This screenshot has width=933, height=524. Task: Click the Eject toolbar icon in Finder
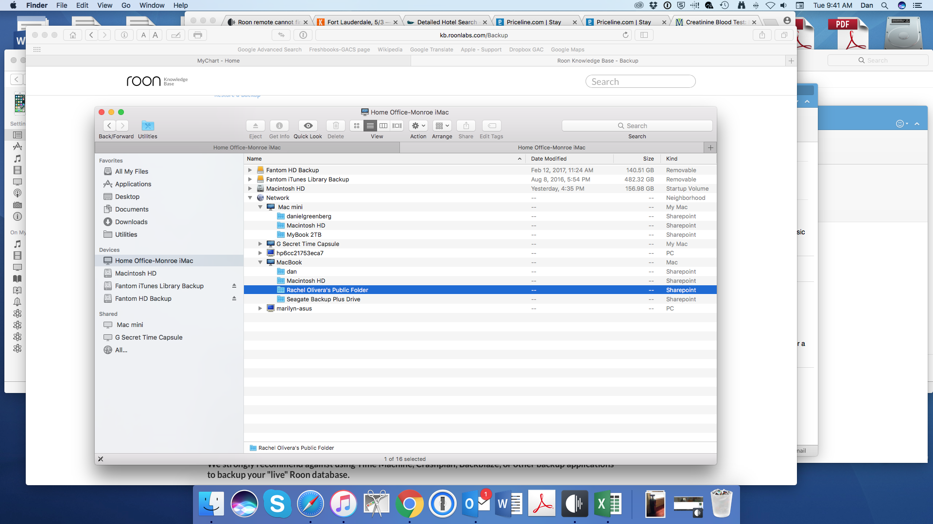(x=255, y=126)
